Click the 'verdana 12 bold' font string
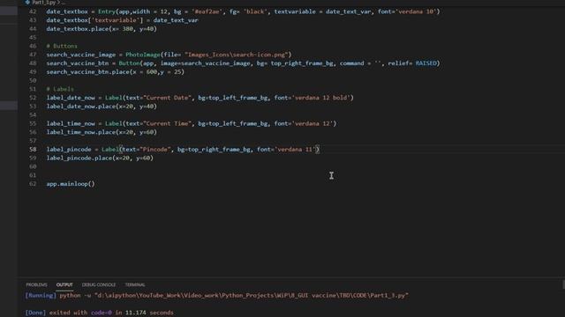565x317 pixels. tap(320, 98)
